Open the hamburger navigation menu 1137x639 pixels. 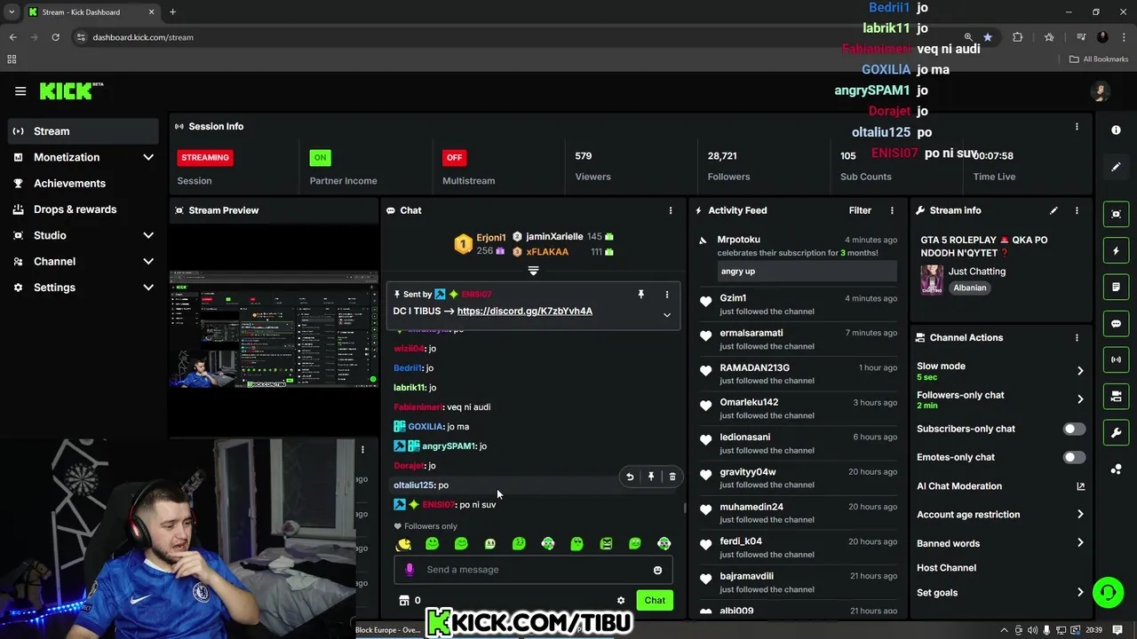(x=20, y=91)
